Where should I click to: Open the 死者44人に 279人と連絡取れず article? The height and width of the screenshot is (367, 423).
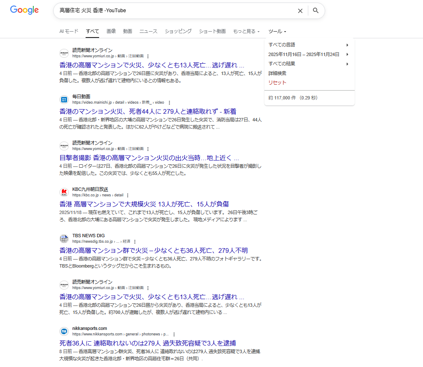point(148,111)
